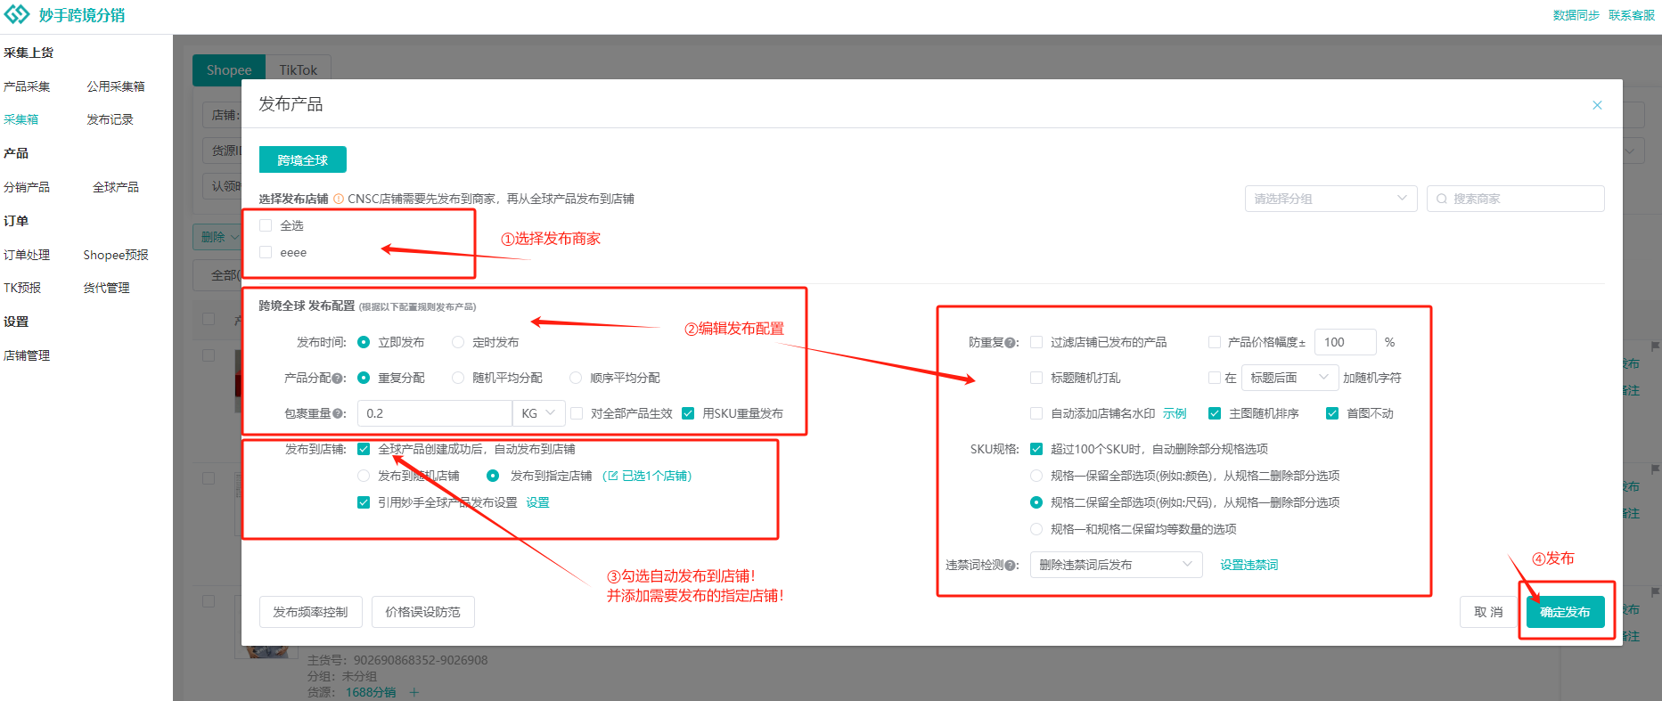Click the 价格误设防范 button
Image resolution: width=1662 pixels, height=701 pixels.
(x=423, y=612)
